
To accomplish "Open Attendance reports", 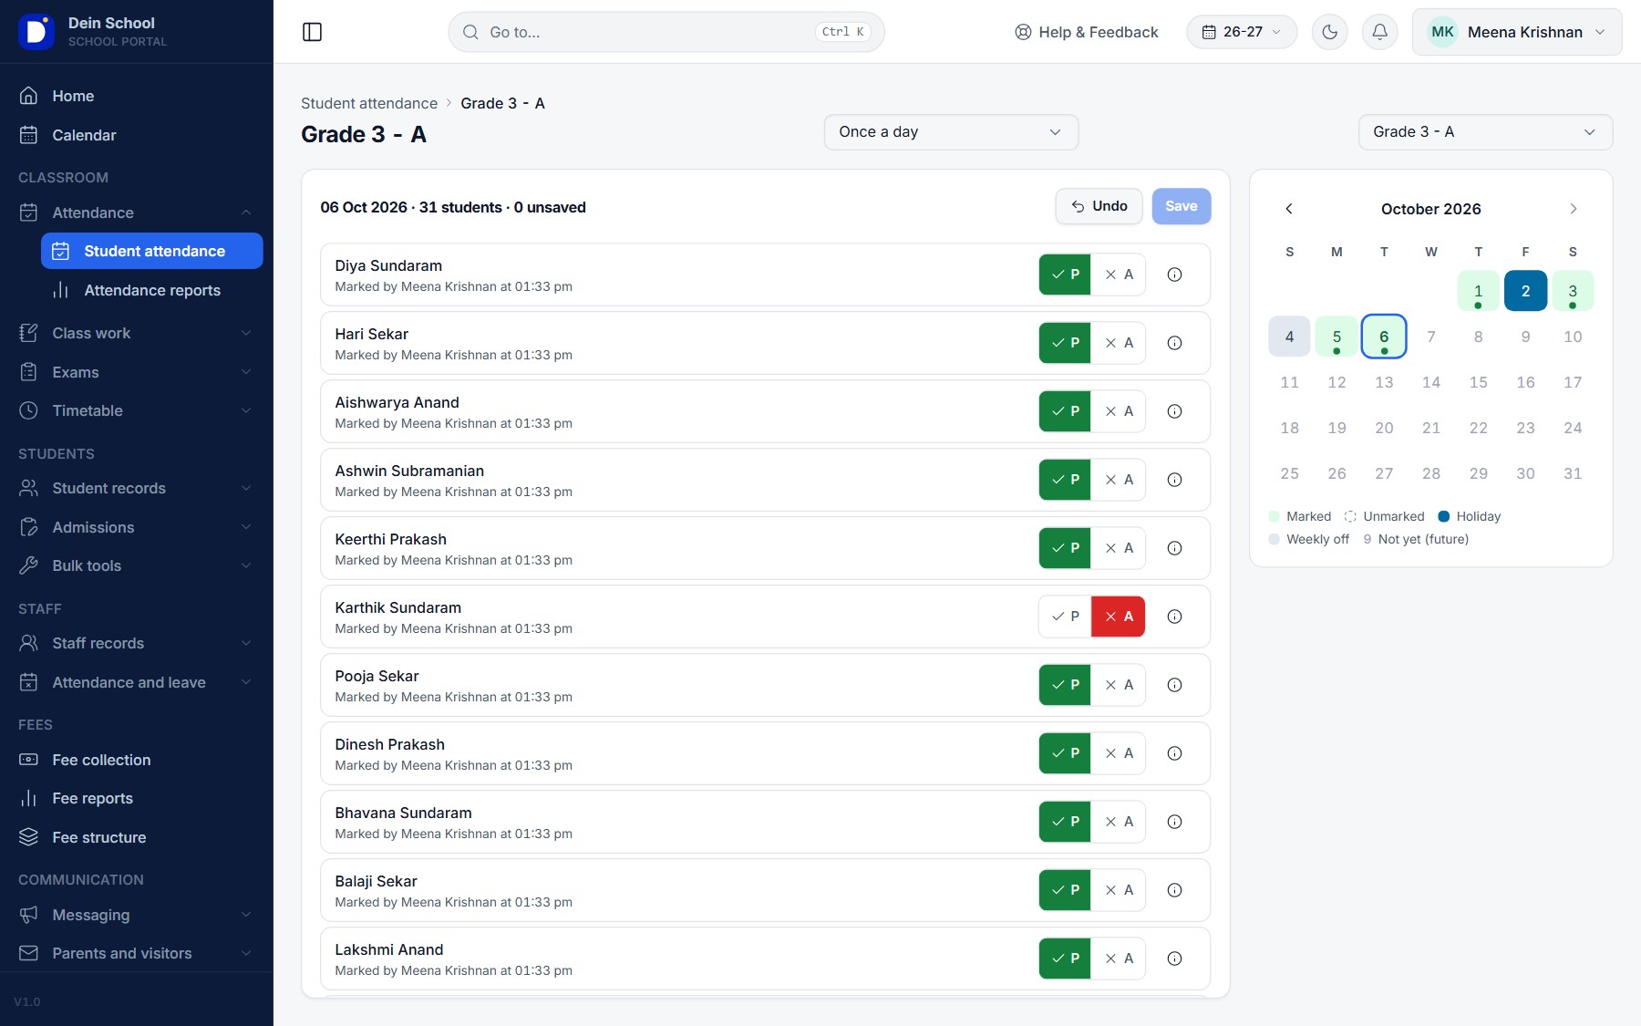I will click(152, 290).
